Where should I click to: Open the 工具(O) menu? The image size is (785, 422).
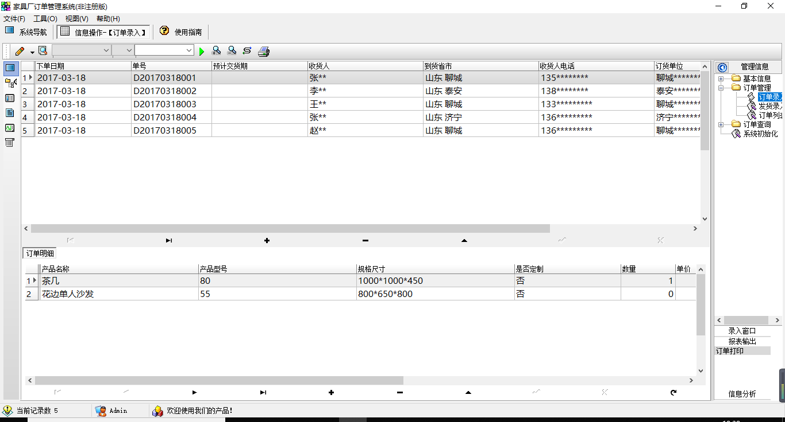coord(45,19)
